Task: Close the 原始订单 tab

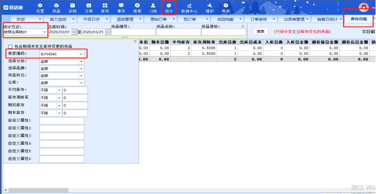Action: 174,19
